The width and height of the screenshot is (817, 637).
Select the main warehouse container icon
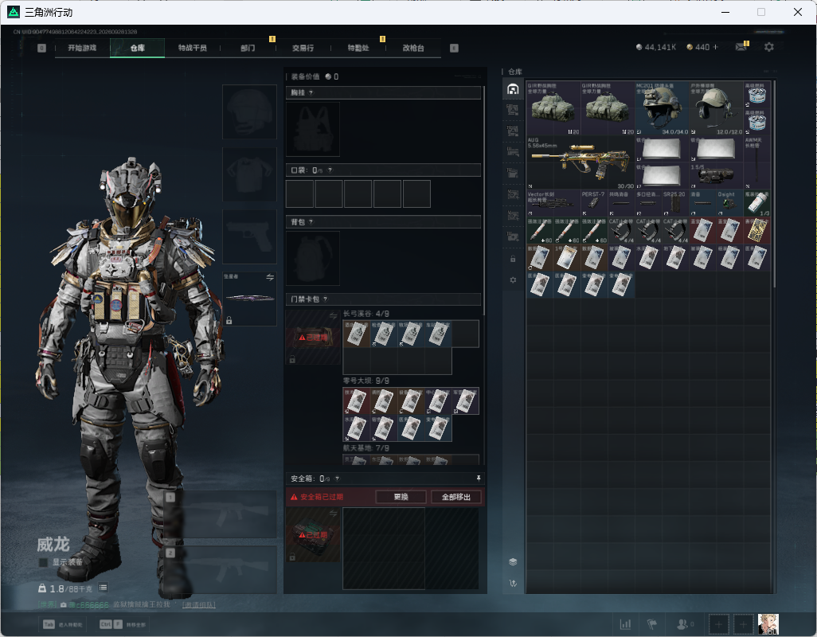[513, 89]
